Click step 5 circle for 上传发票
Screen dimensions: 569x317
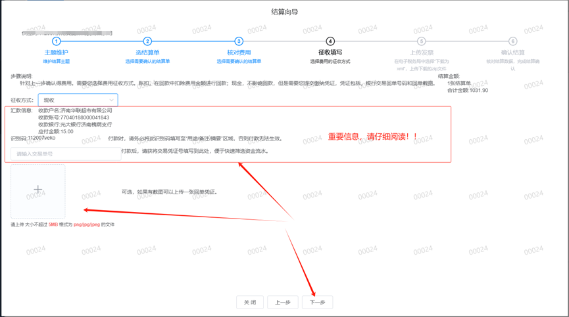pyautogui.click(x=421, y=41)
